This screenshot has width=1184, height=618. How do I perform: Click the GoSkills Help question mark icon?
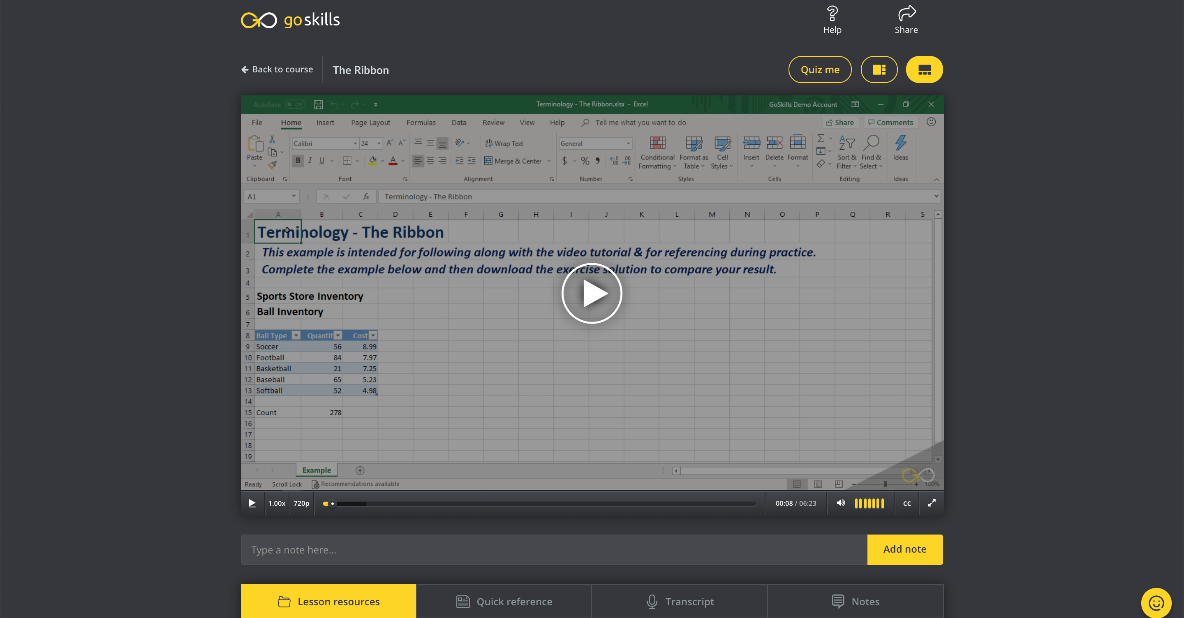(832, 13)
